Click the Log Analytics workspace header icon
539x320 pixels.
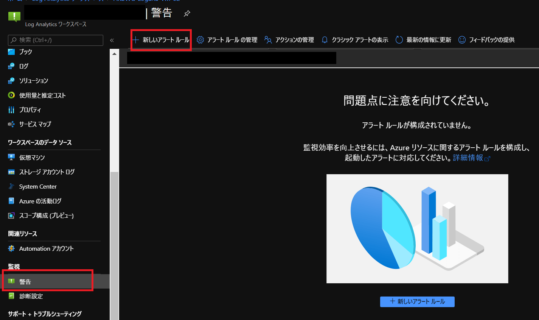(x=14, y=16)
